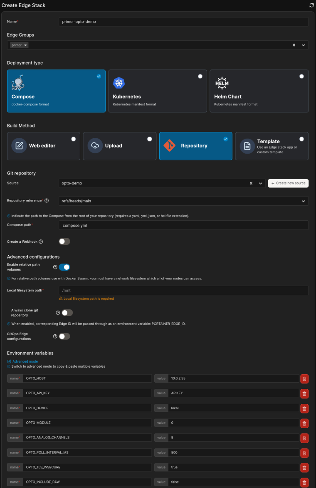Switch to Advanced mode for variables
The width and height of the screenshot is (316, 488).
22,361
